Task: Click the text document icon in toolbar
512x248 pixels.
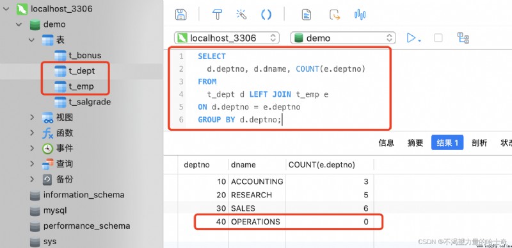Action: (307, 15)
